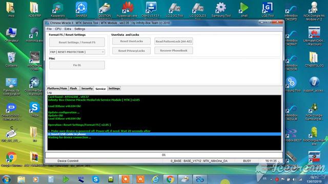328x184 pixels.
Task: Open the Samsung Tool gear icon
Action: (221, 9)
